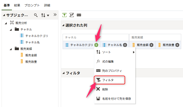
Task: Click the green filter toolbar icon
Action: coord(64,15)
